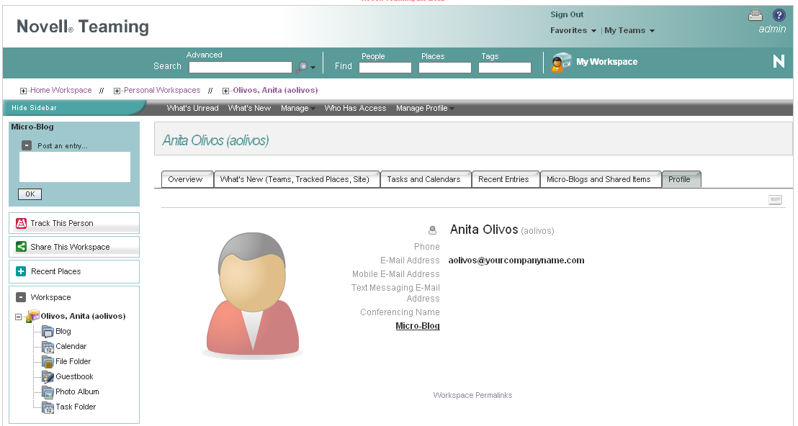Switch to the Tasks and Calendars tab
The image size is (798, 426).
425,178
